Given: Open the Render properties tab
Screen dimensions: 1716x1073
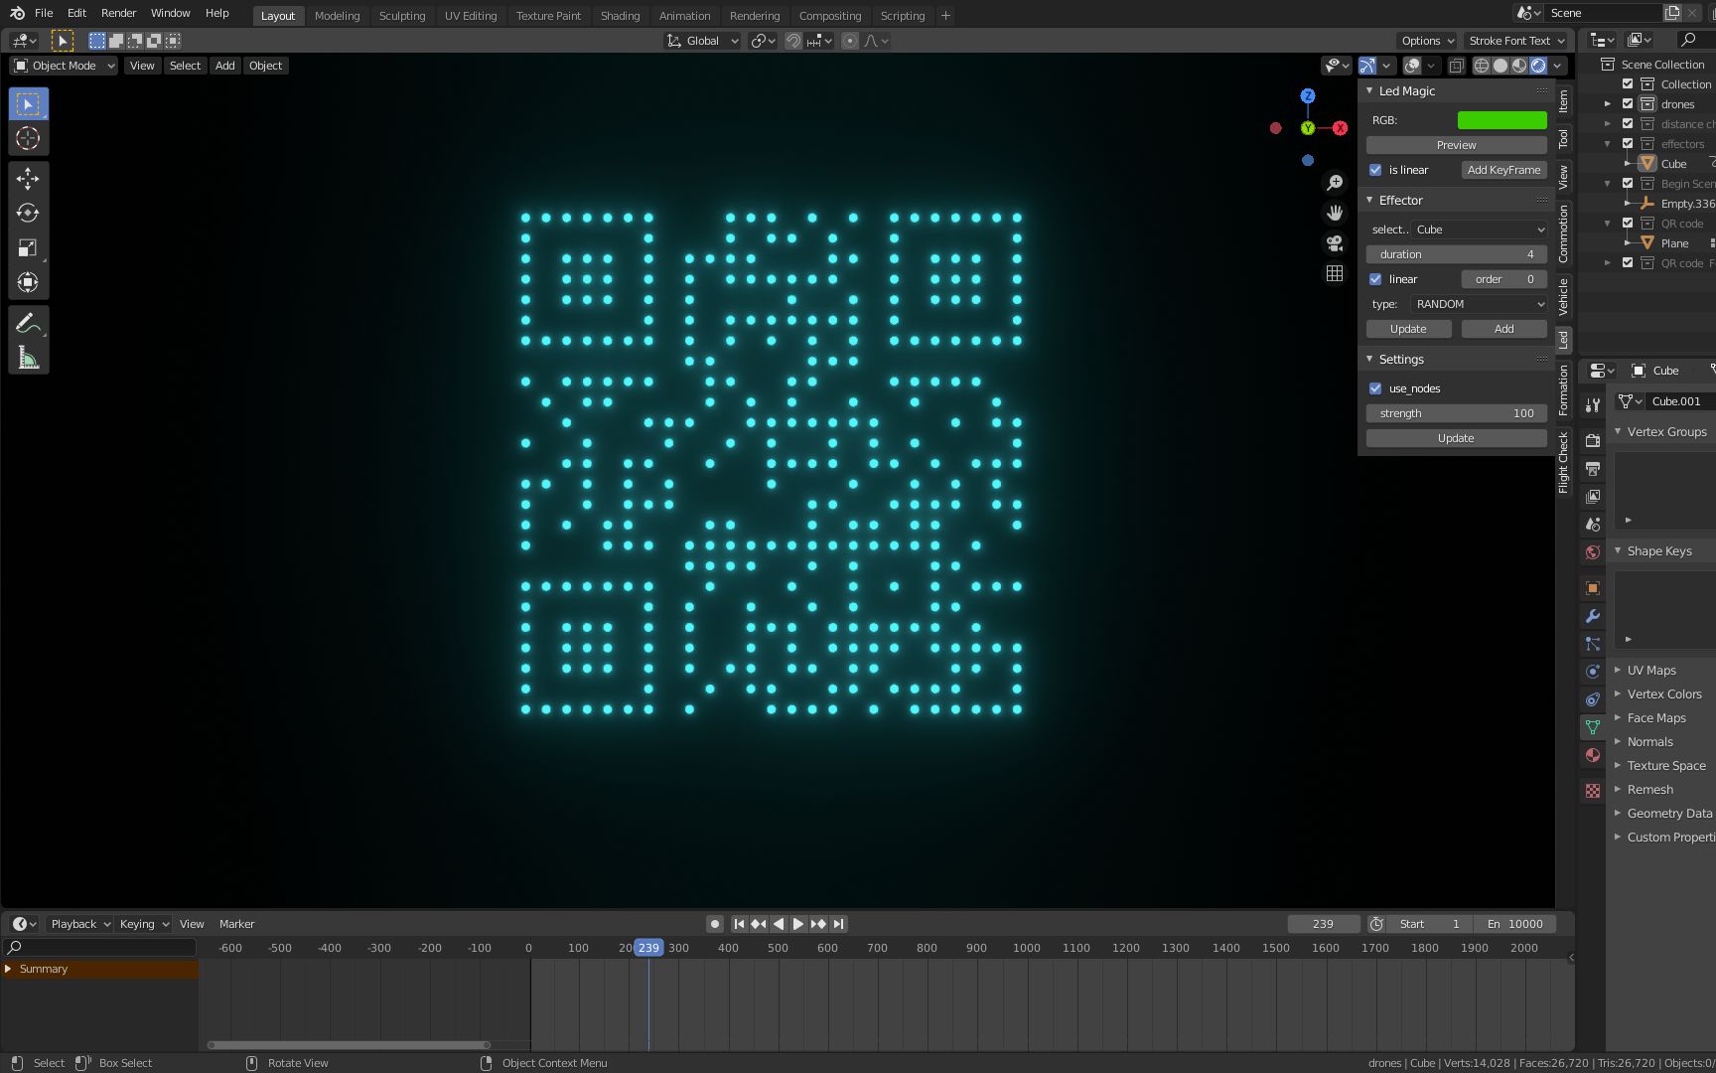Looking at the screenshot, I should (x=1593, y=440).
